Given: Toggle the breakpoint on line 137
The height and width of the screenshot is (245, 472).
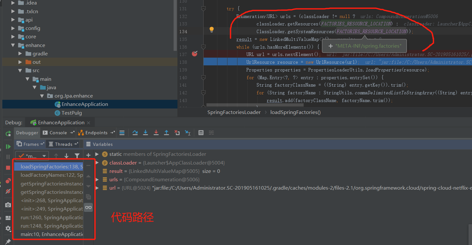Looking at the screenshot, I should 195,54.
